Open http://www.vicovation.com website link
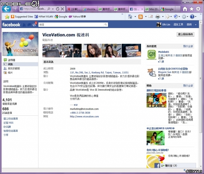This screenshot has height=174, width=204. click(x=84, y=117)
